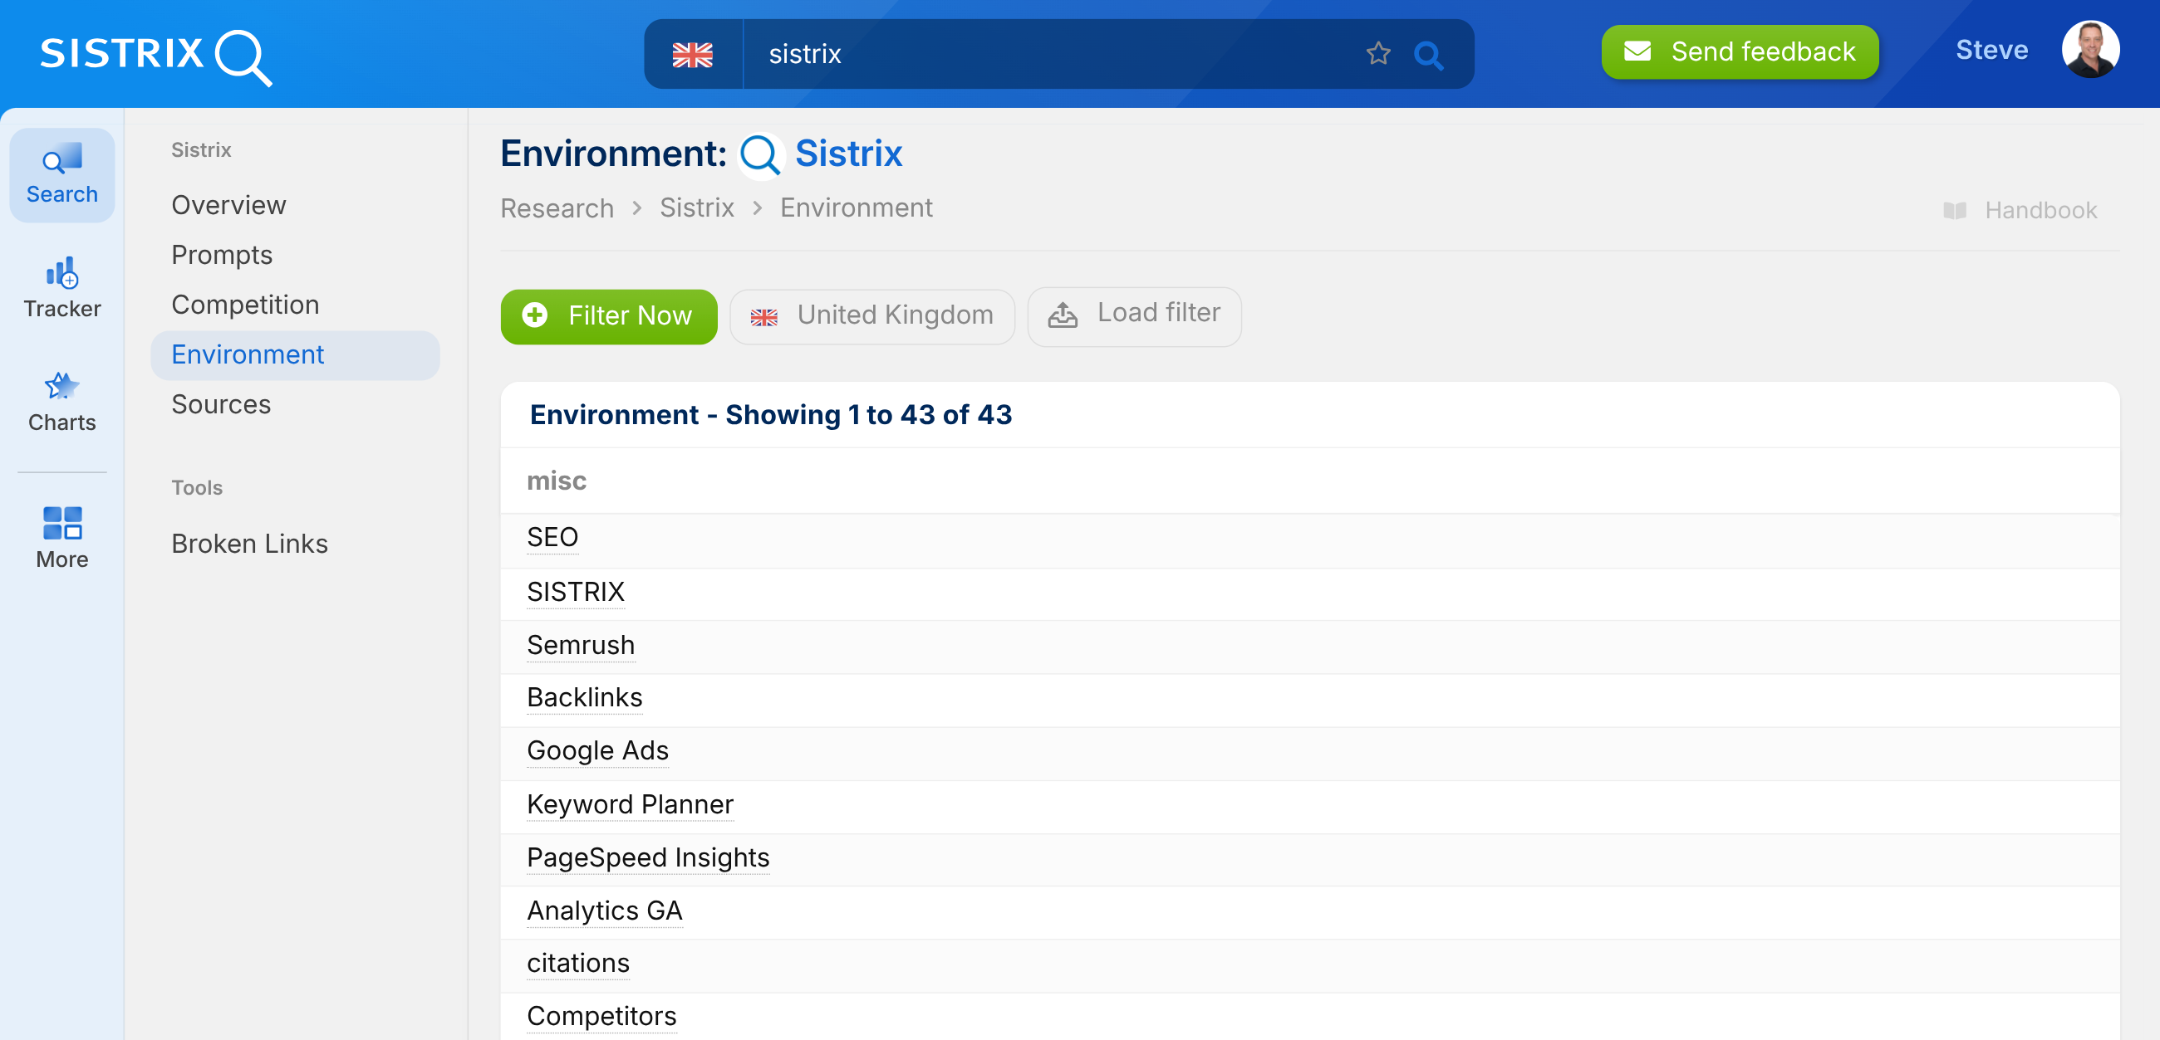
Task: Go to the Overview menu item
Action: tap(228, 205)
